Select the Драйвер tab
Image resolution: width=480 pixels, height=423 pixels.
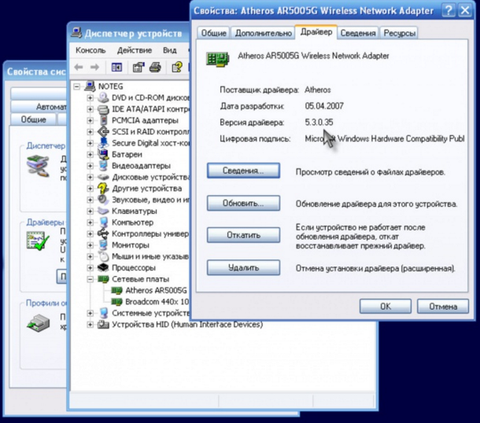316,31
